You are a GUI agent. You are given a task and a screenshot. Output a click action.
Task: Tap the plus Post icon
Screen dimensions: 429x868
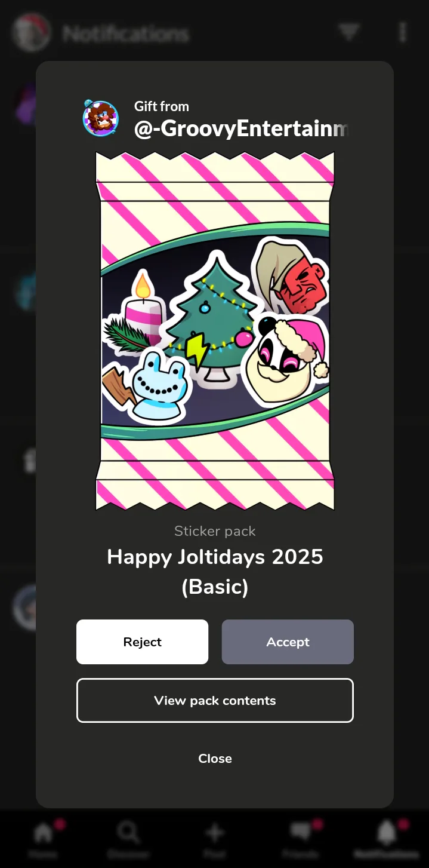pos(214,838)
